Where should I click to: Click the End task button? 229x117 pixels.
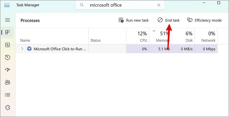169,20
